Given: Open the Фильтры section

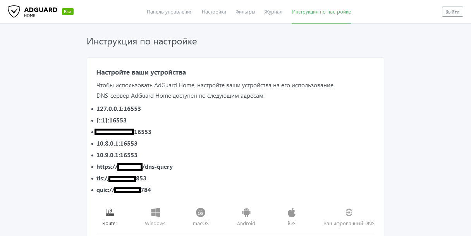Looking at the screenshot, I should [x=245, y=12].
